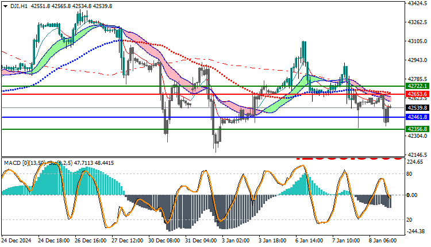431x247 pixels.
Task: Click the 42785.5 price scale value
Action: click(x=418, y=79)
